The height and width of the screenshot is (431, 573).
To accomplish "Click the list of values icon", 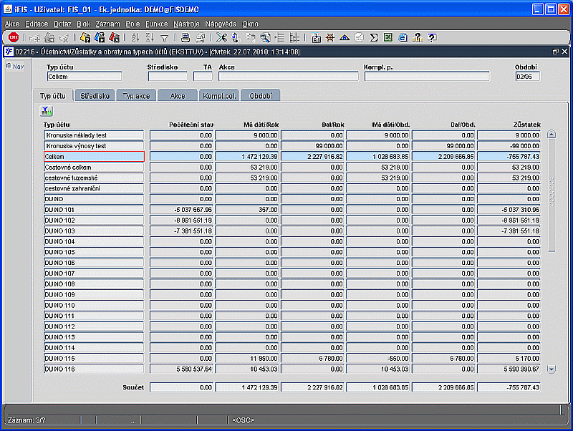I will (x=279, y=37).
